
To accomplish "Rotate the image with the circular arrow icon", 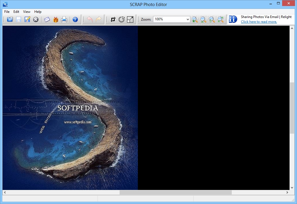I will click(x=122, y=19).
